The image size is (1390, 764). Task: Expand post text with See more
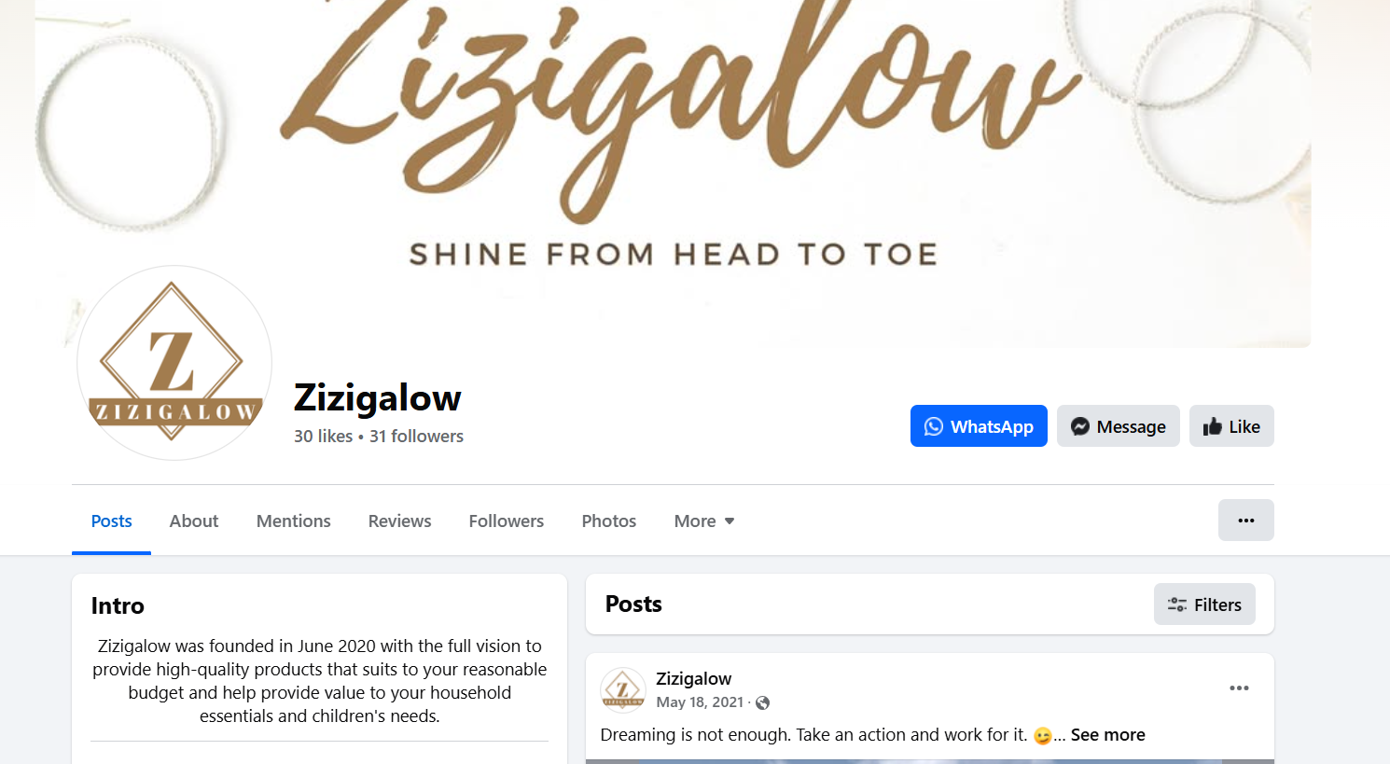coord(1107,735)
